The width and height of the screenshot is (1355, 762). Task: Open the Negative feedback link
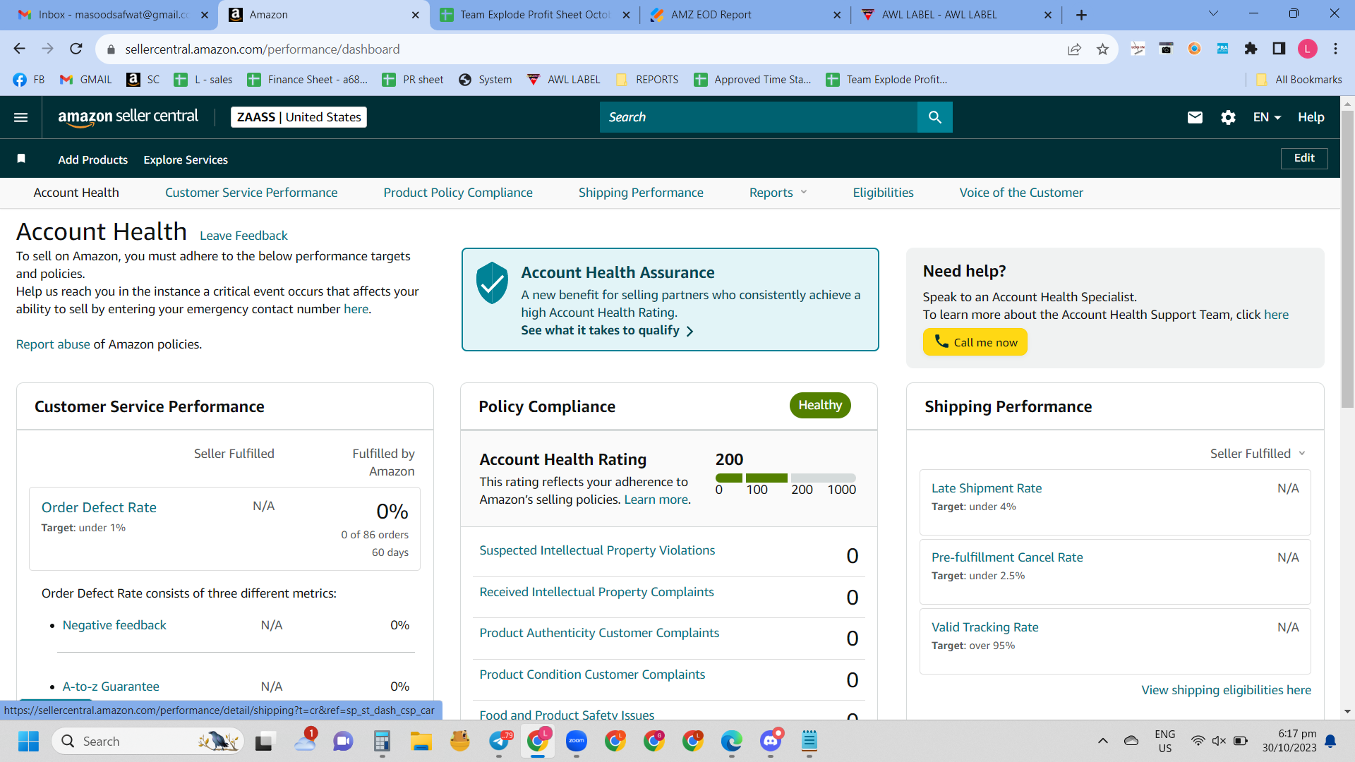114,625
